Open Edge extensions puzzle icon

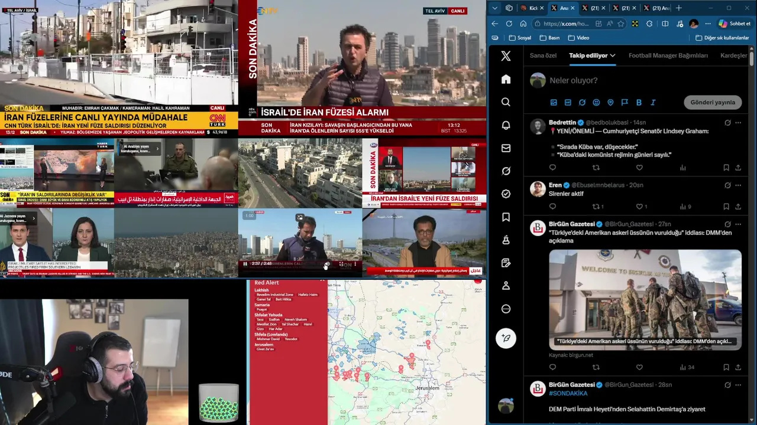649,24
